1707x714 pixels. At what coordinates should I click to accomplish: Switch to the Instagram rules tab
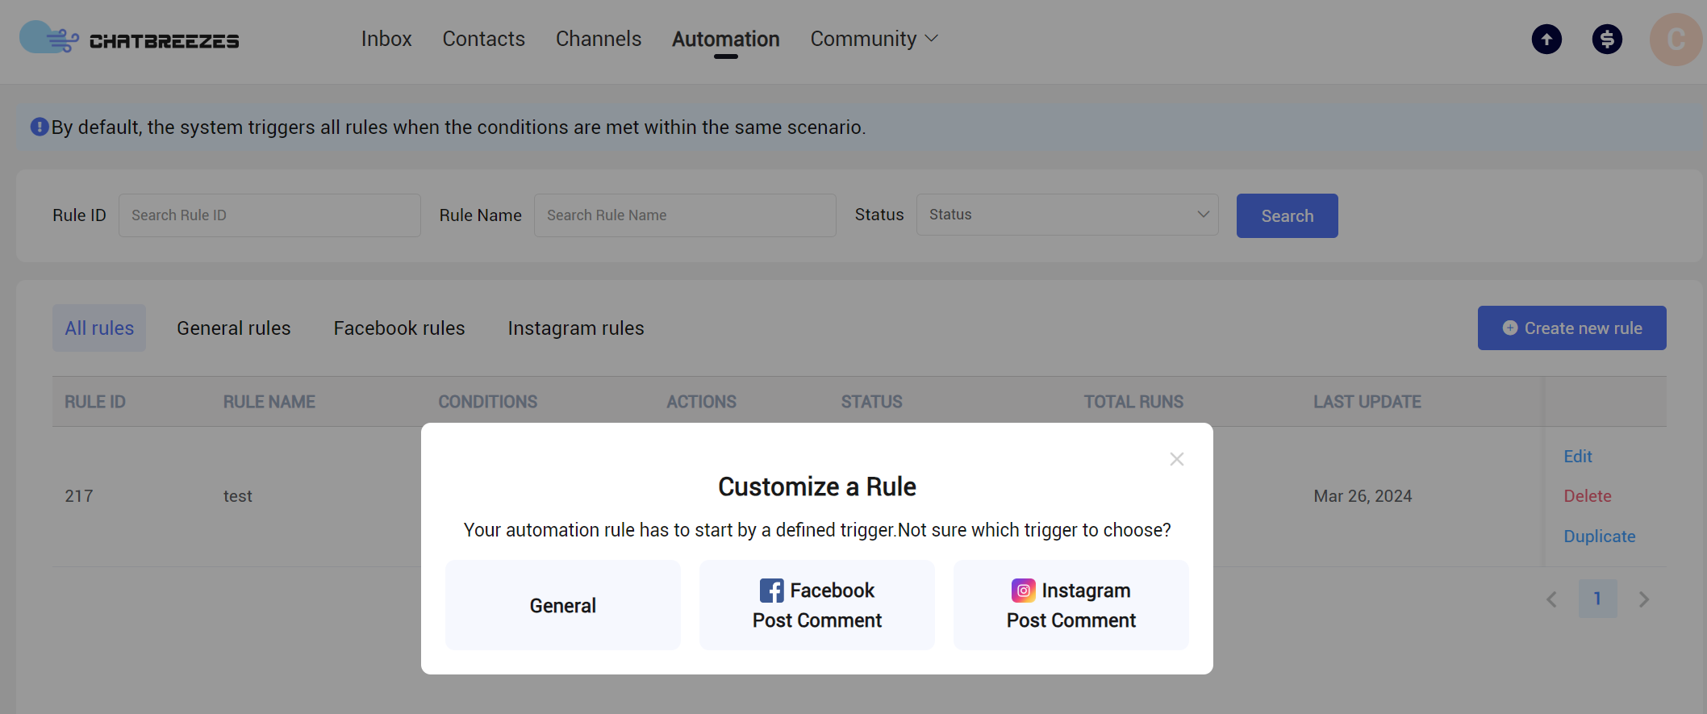pos(576,328)
